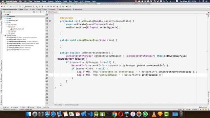Open project panel settings gear

coord(40,12)
